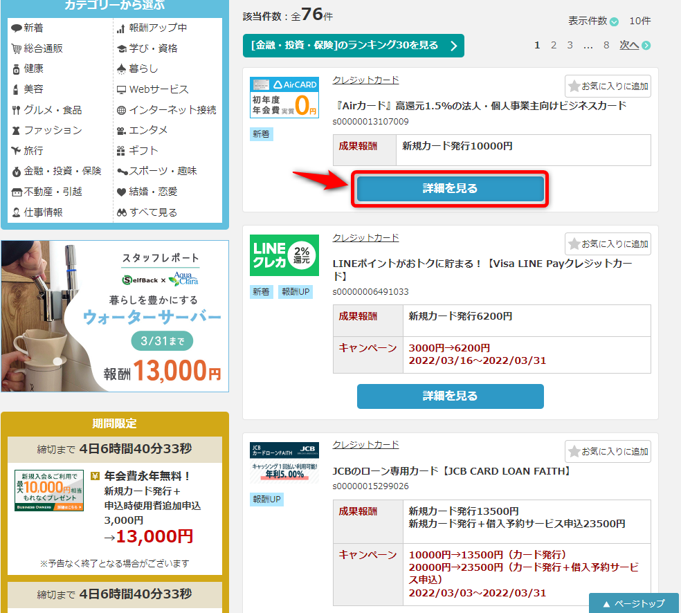Click the ファッション category icon
681x613 pixels.
click(16, 130)
